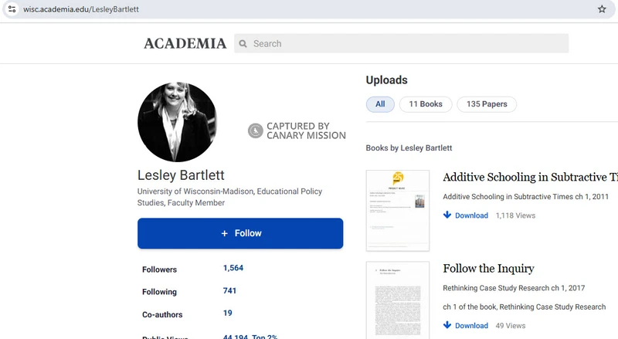Click the bookmark star icon in address bar
The image size is (618, 339).
pos(602,9)
